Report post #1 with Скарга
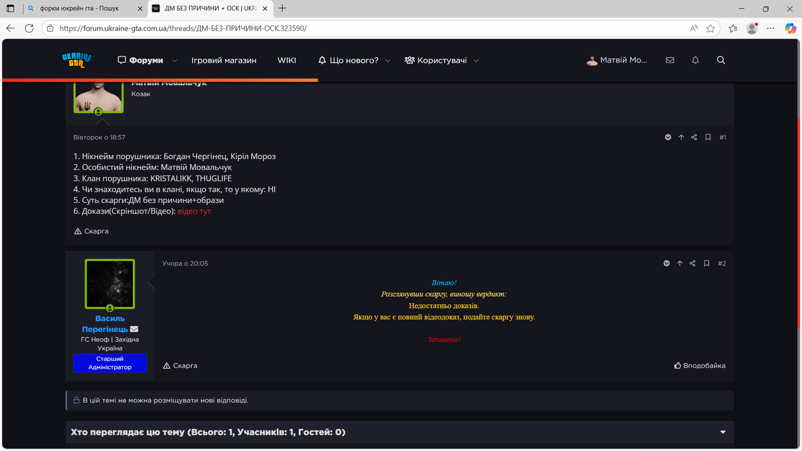 click(x=91, y=231)
